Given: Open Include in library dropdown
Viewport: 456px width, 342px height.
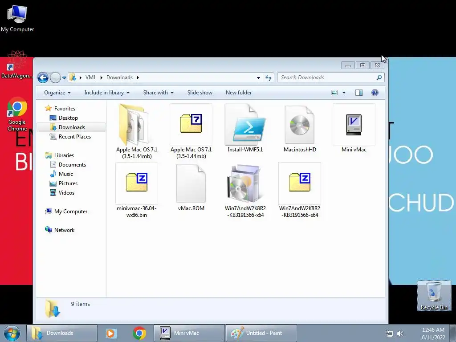Looking at the screenshot, I should point(107,93).
